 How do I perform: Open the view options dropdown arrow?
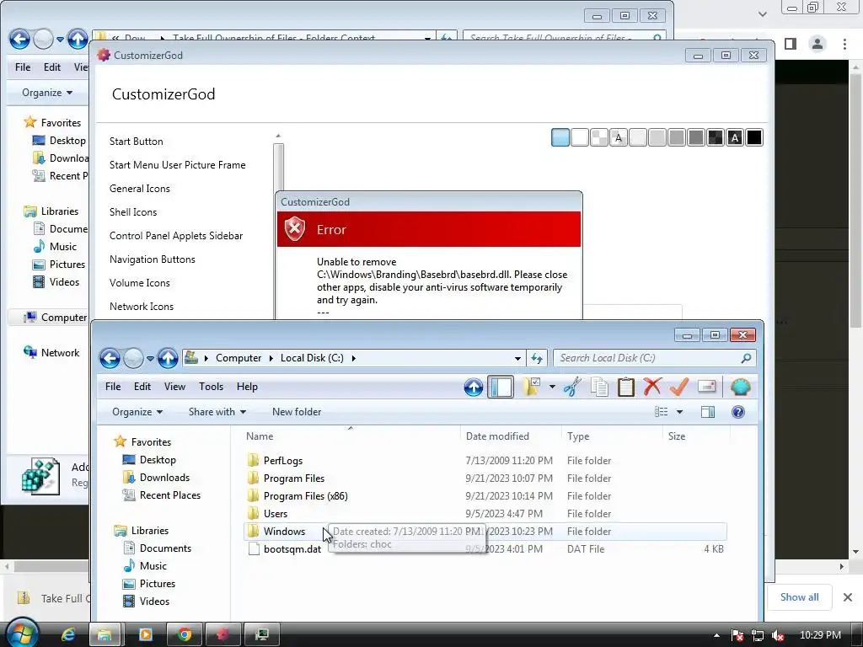click(679, 411)
